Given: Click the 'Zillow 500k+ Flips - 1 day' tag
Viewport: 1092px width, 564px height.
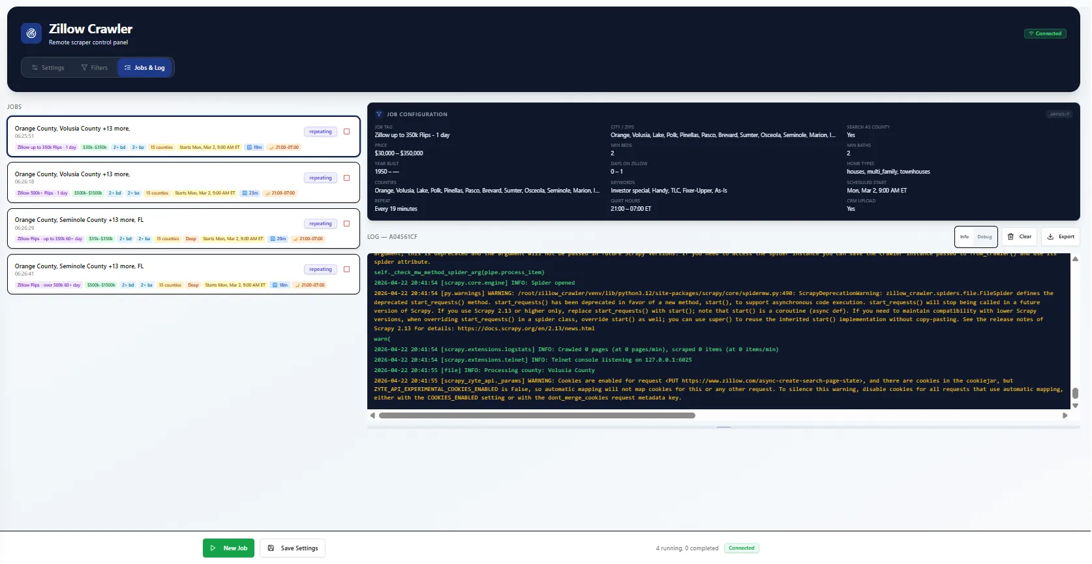Looking at the screenshot, I should 42,193.
